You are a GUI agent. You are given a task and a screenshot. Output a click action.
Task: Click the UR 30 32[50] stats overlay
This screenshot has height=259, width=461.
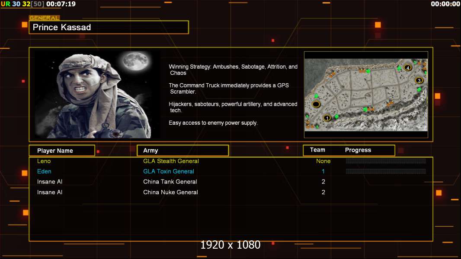pos(22,4)
